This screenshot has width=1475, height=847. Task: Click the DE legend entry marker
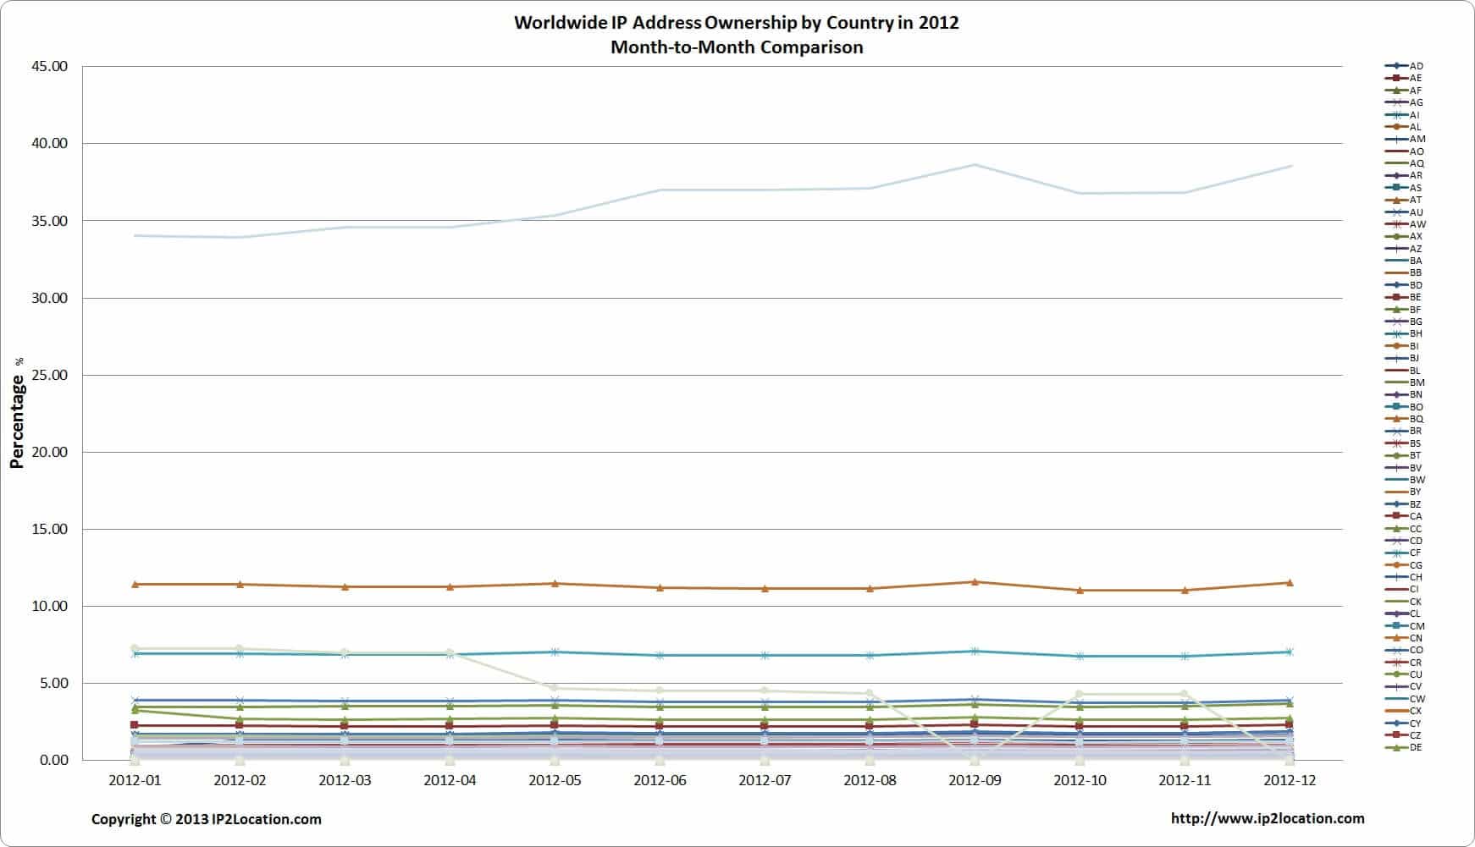pyautogui.click(x=1395, y=747)
